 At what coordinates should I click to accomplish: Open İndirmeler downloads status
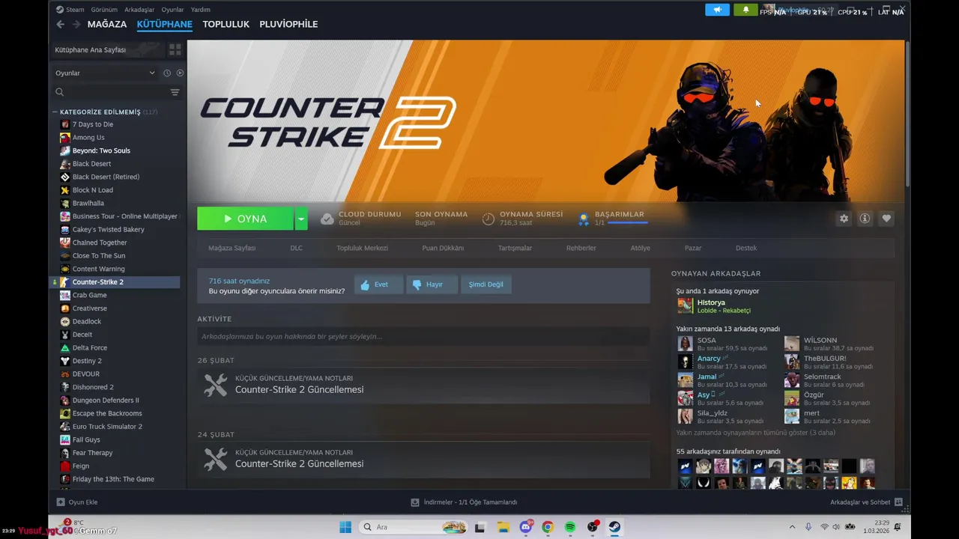pyautogui.click(x=464, y=502)
